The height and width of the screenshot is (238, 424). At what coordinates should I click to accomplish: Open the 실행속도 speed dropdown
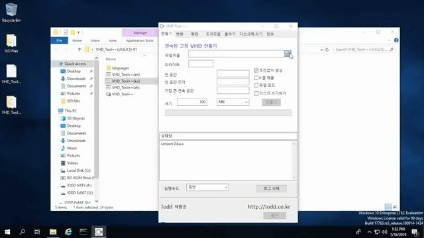click(x=207, y=187)
